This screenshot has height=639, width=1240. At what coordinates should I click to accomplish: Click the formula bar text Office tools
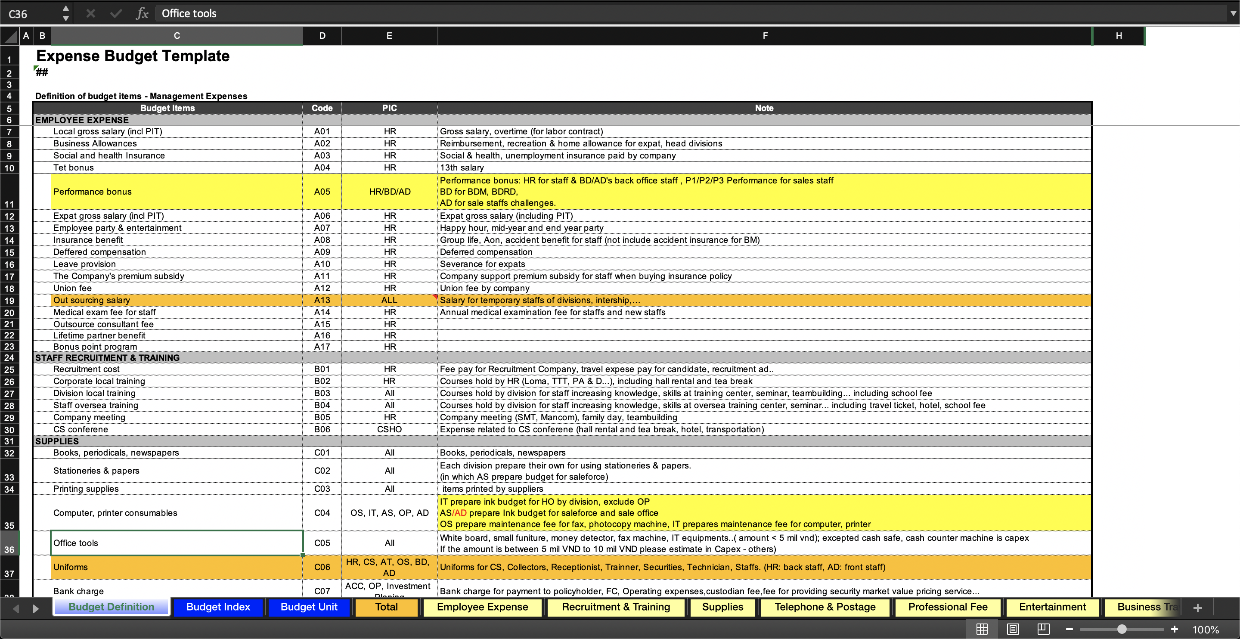coord(189,13)
